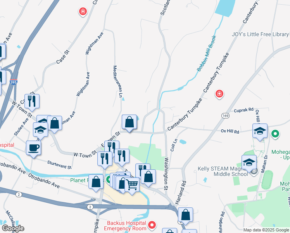Select the graduation cap marker near Mahan Dr
290x233 pixels.
pyautogui.click(x=249, y=163)
